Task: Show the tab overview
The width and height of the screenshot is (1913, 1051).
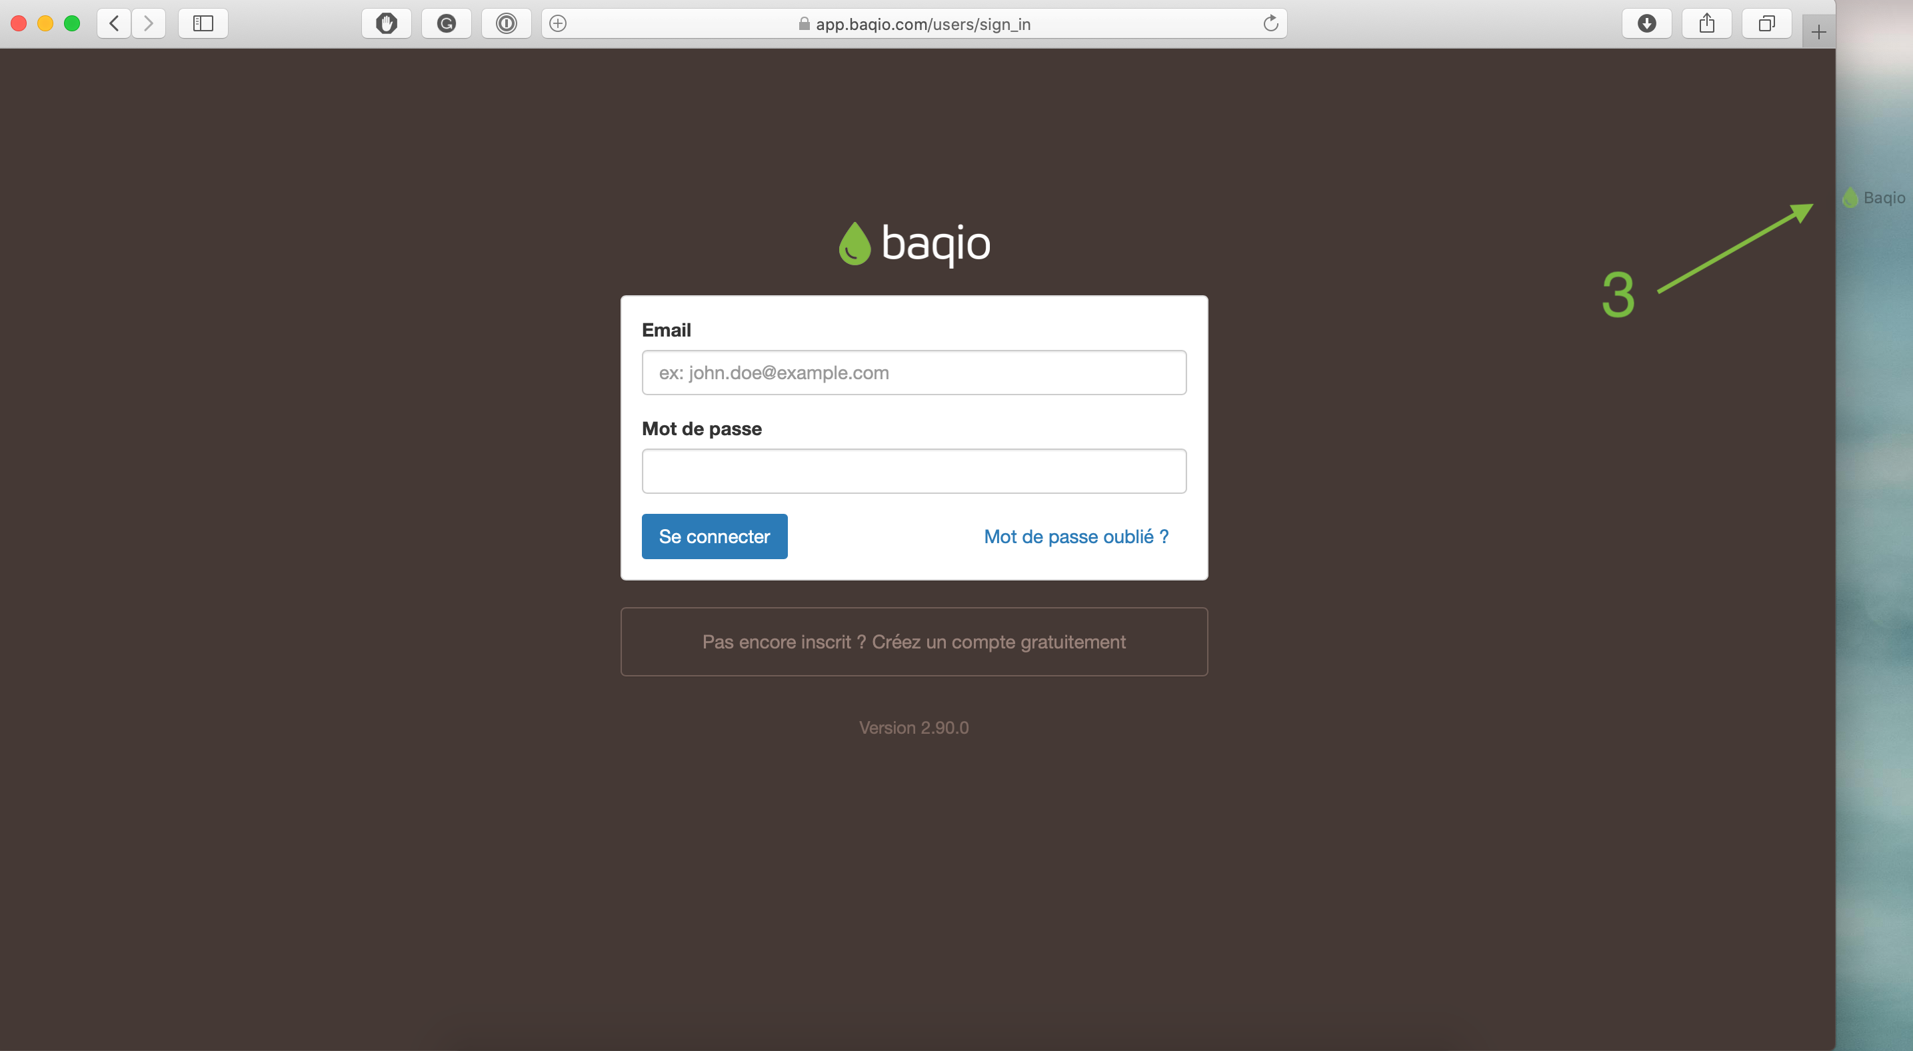Action: (x=1767, y=24)
